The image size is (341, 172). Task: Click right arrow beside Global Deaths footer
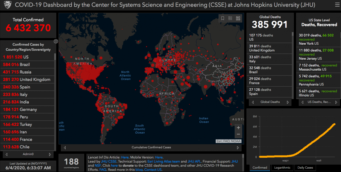(288, 102)
